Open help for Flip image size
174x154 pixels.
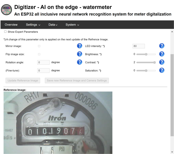(79, 54)
